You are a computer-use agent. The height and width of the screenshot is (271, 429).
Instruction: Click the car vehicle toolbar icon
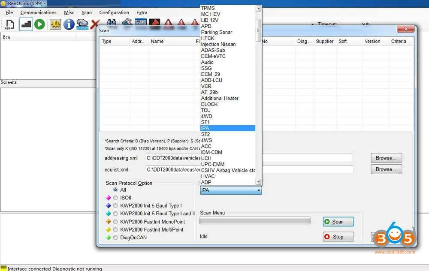click(82, 24)
